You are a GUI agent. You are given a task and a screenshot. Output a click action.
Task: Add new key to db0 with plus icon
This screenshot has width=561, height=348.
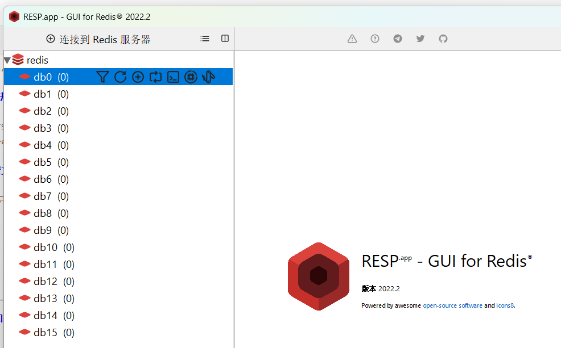point(138,77)
